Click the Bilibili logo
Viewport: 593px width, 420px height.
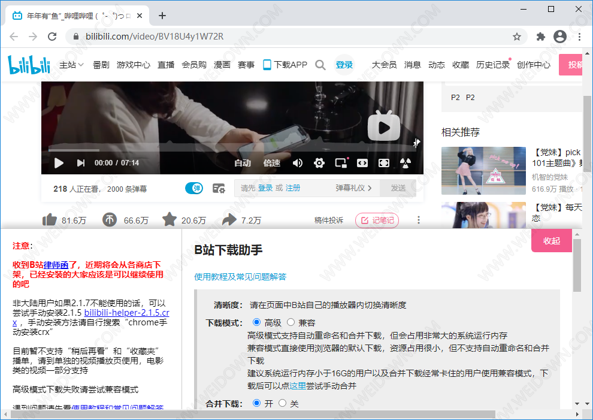click(29, 65)
